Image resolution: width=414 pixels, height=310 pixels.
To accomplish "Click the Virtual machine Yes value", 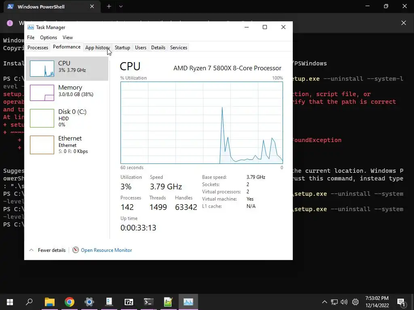I will click(250, 199).
